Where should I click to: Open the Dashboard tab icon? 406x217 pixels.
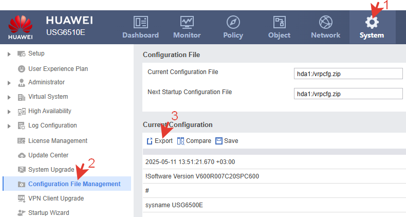141,22
